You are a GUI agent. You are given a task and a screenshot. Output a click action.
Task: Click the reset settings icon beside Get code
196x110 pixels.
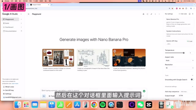point(190,14)
